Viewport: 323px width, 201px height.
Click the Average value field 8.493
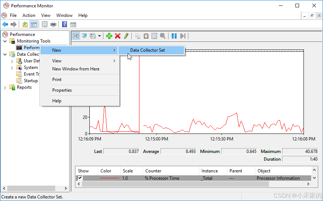178,151
